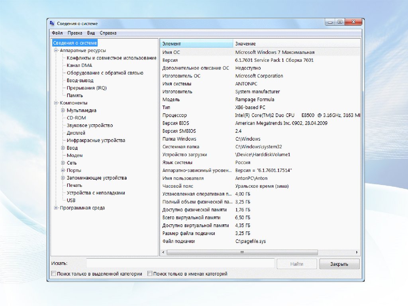Expand the Программная среда branch
This screenshot has height=306, width=408.
(56, 208)
